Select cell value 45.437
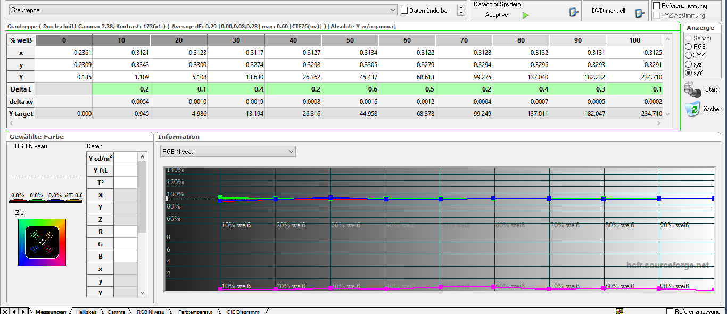 (350, 77)
